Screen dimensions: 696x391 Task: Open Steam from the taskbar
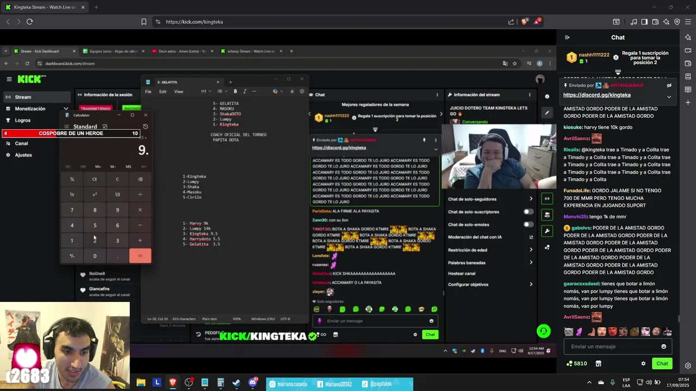point(236,382)
